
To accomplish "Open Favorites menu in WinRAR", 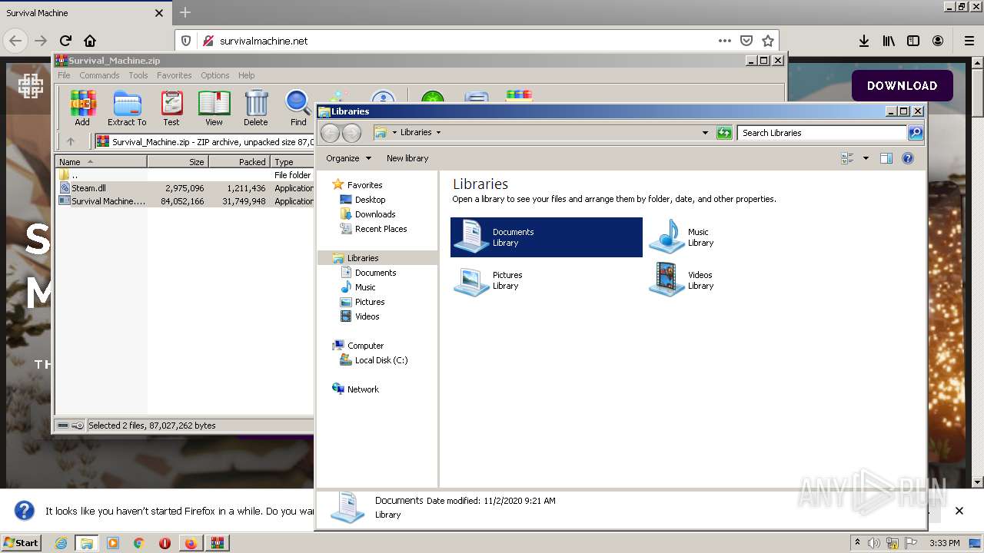I will [x=175, y=75].
